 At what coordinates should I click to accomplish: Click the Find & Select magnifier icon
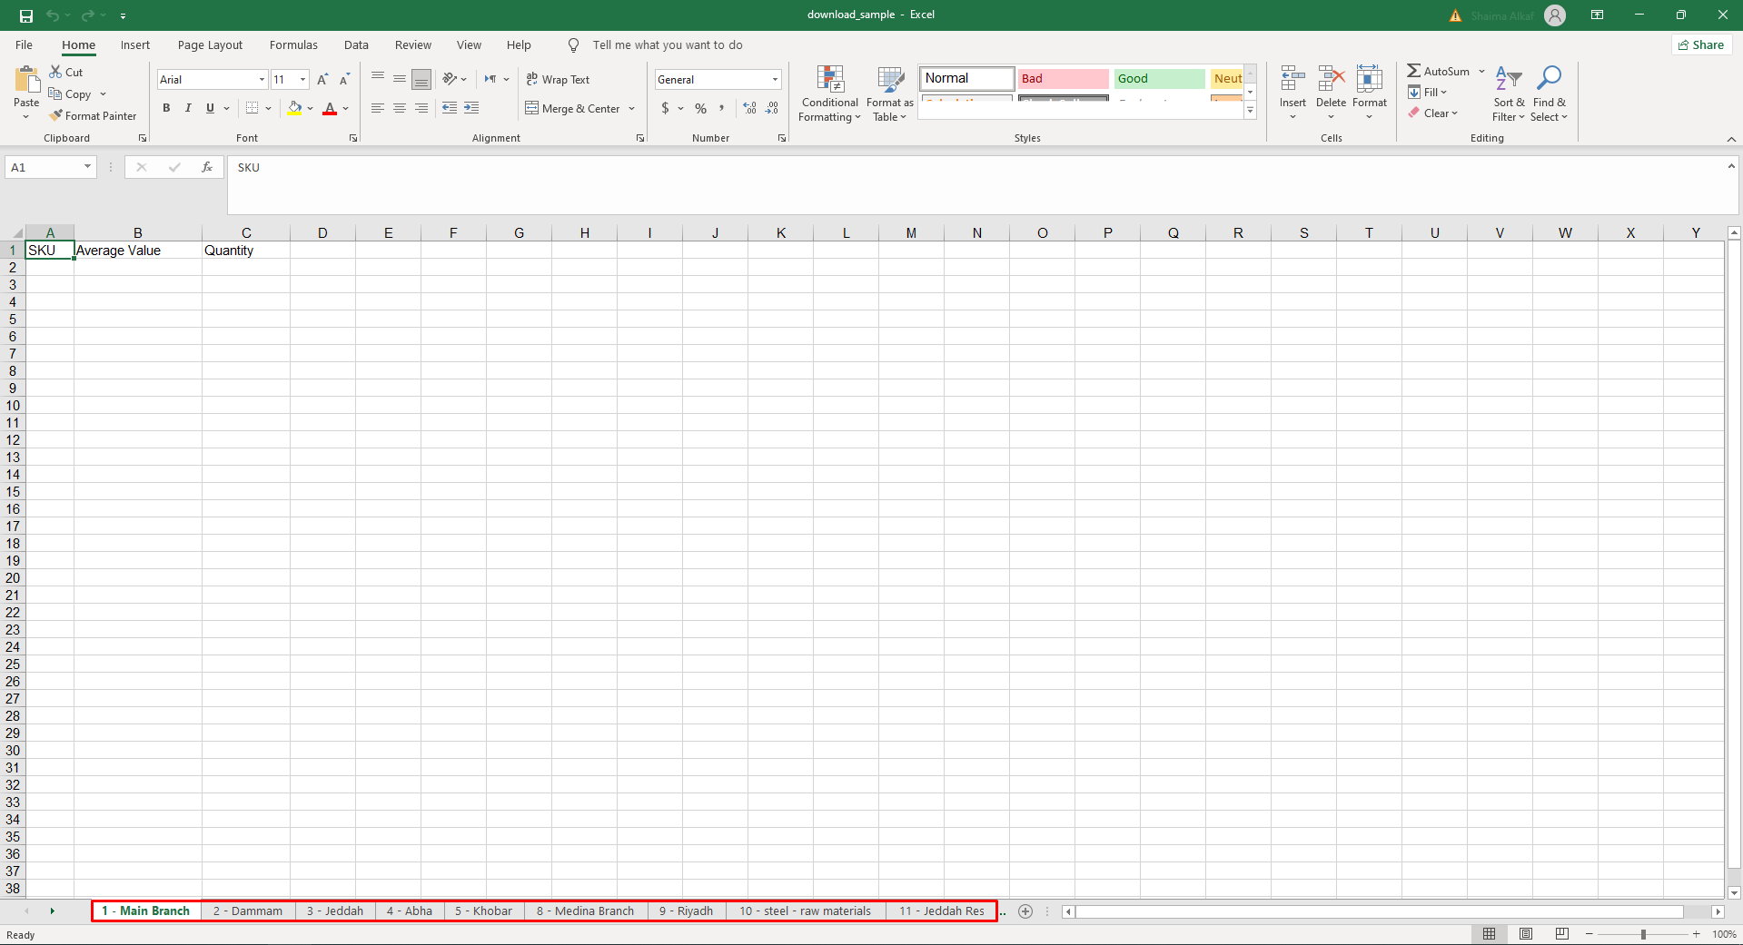1549,80
